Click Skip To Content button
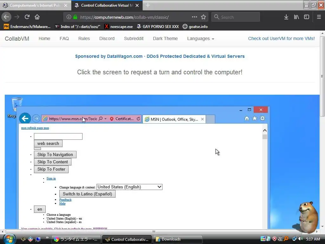This screenshot has width=325, height=244. [x=53, y=162]
